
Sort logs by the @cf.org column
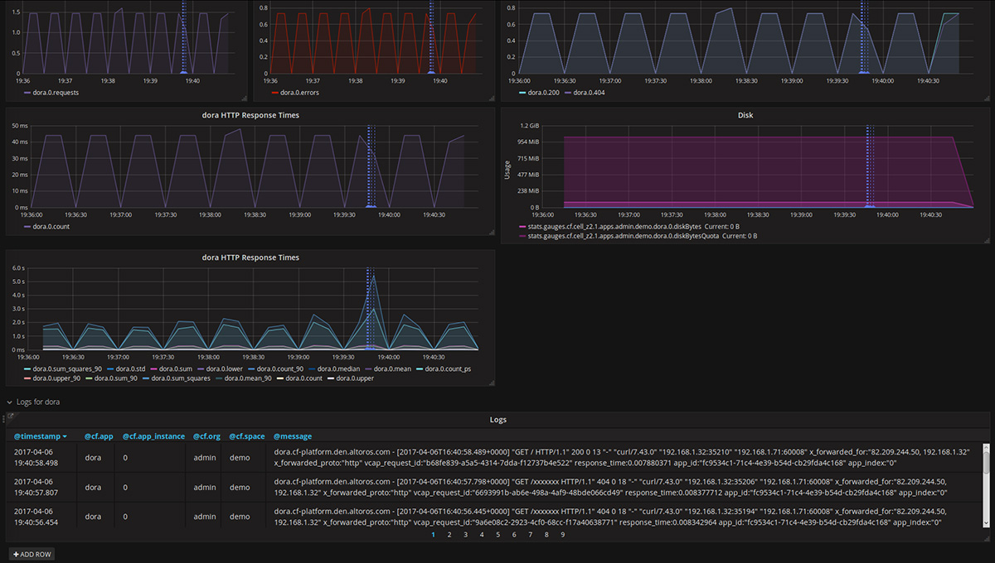pos(207,436)
